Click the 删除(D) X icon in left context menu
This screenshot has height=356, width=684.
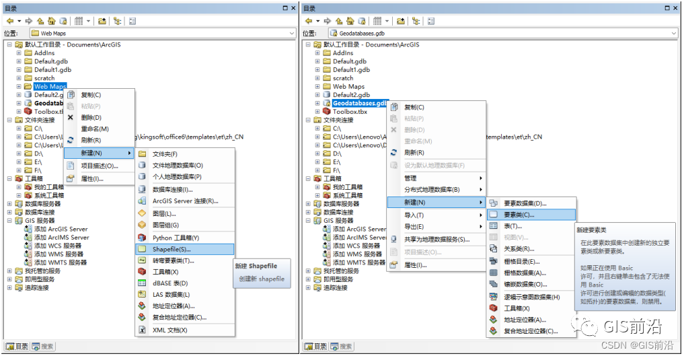(71, 117)
